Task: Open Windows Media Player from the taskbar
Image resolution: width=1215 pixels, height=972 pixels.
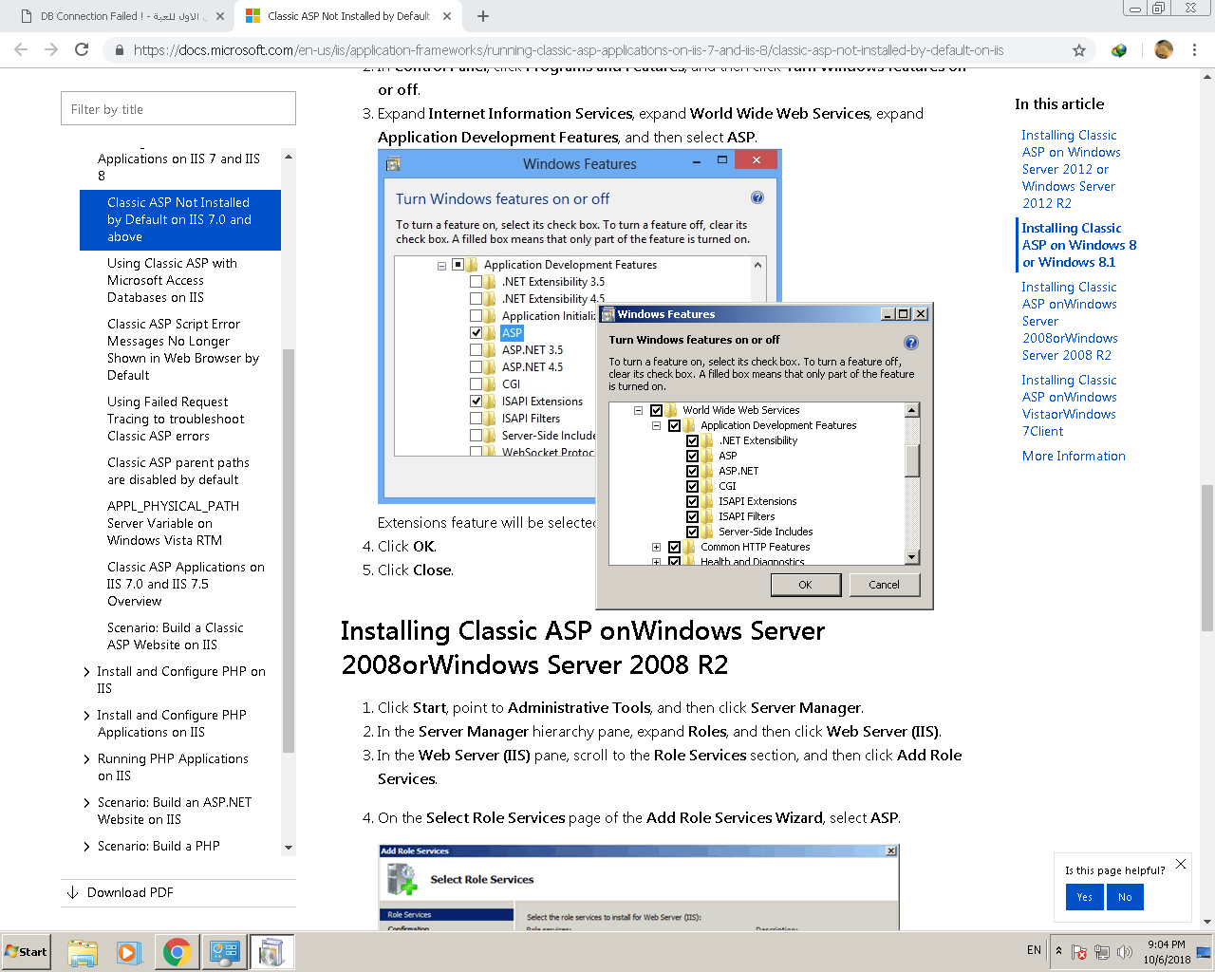Action: (129, 952)
